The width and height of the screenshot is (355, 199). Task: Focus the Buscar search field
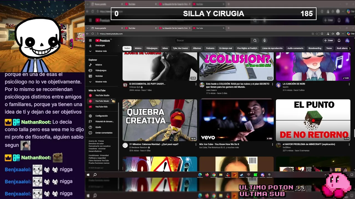point(213,40)
